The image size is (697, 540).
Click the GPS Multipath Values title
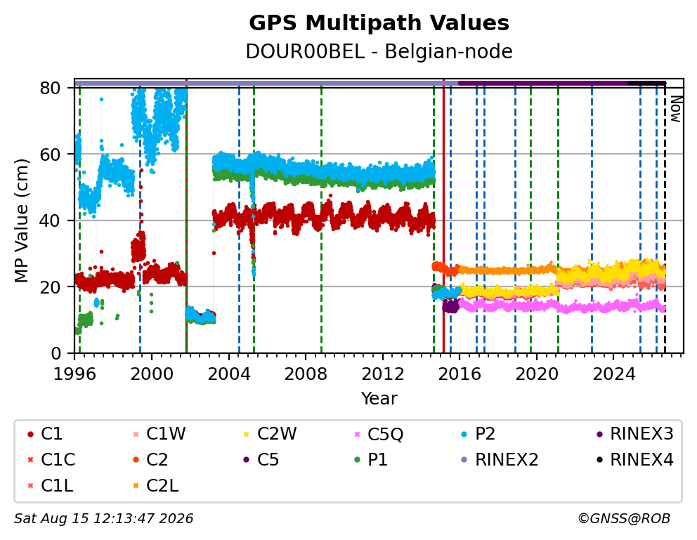coord(379,23)
